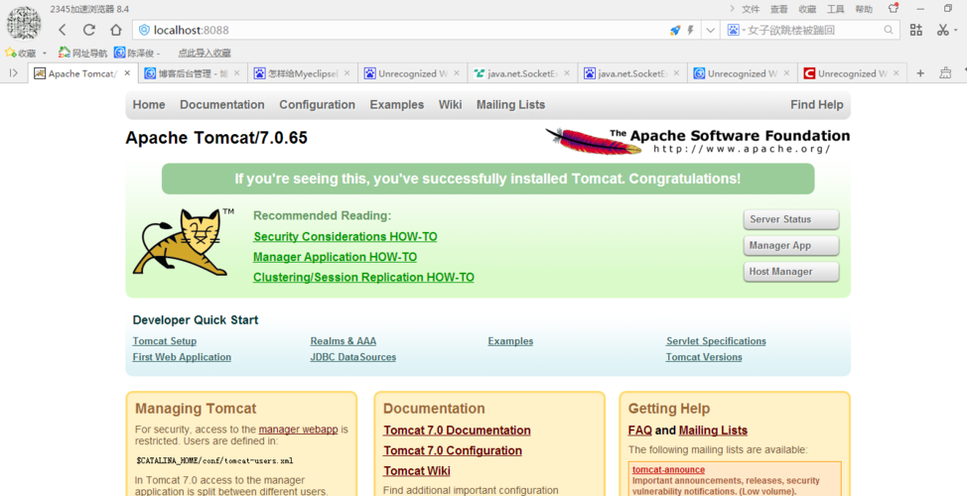Open Security Considerations HOW-TO link
Screen dimensions: 967x496
click(x=345, y=237)
